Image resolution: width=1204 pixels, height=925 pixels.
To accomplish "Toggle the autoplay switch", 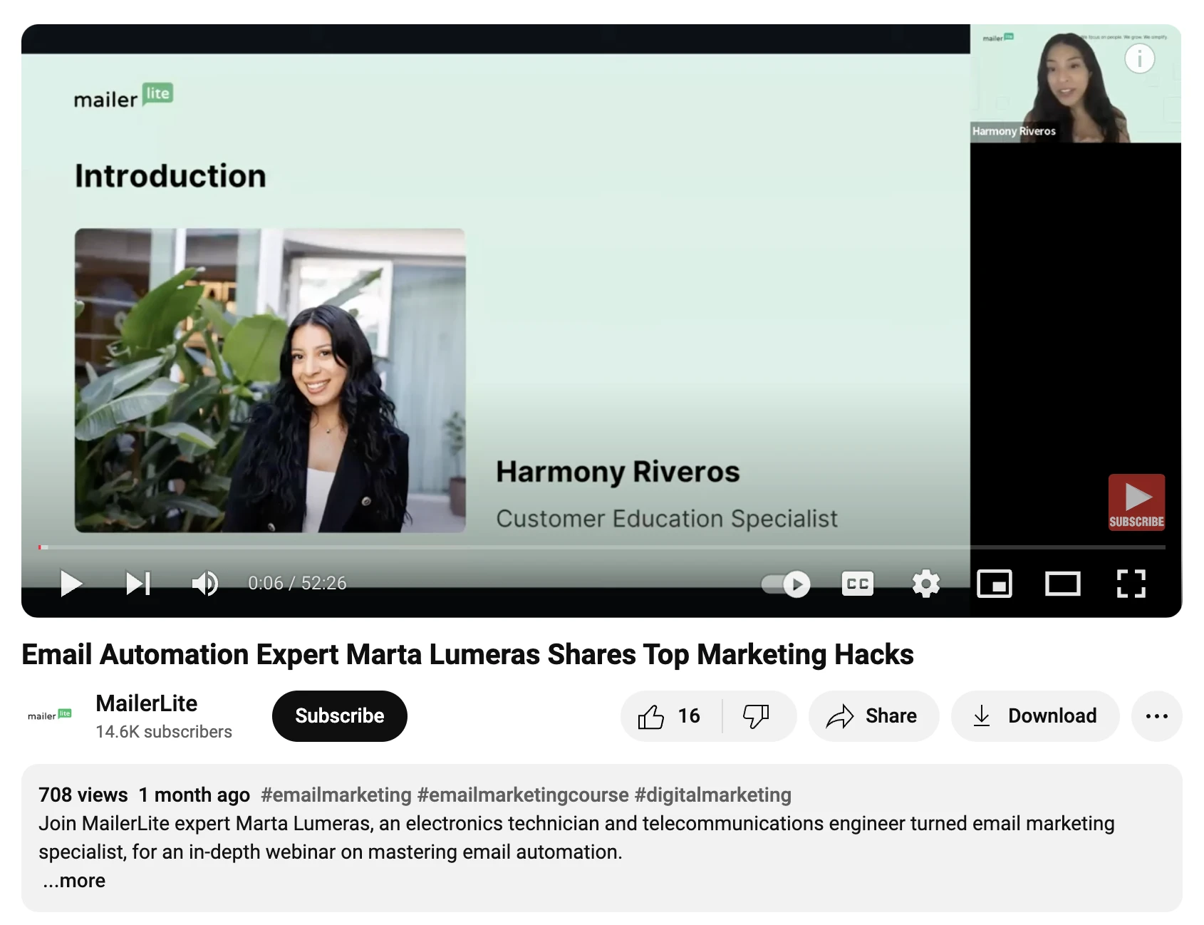I will (x=786, y=584).
